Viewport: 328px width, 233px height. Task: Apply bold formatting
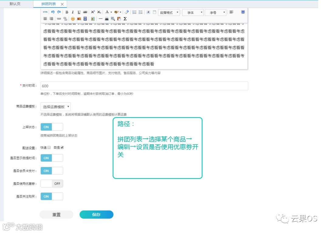[67, 12]
